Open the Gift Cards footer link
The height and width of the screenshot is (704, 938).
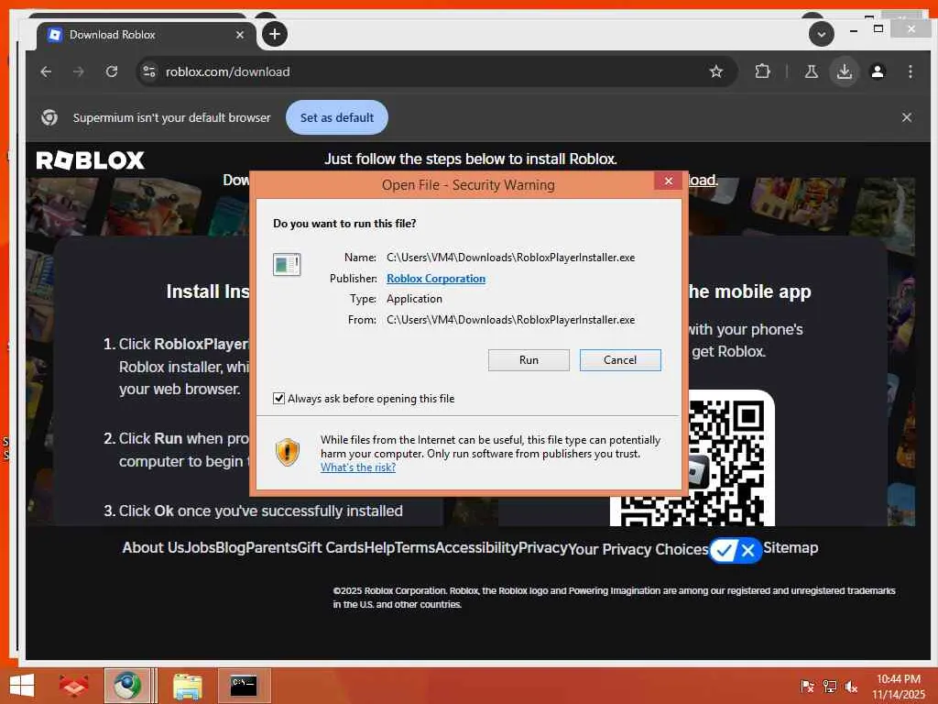(x=330, y=548)
